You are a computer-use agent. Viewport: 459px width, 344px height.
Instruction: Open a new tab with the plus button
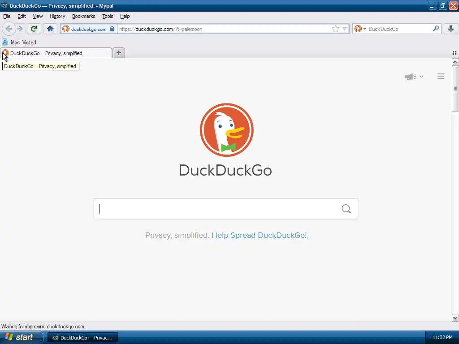[x=118, y=53]
